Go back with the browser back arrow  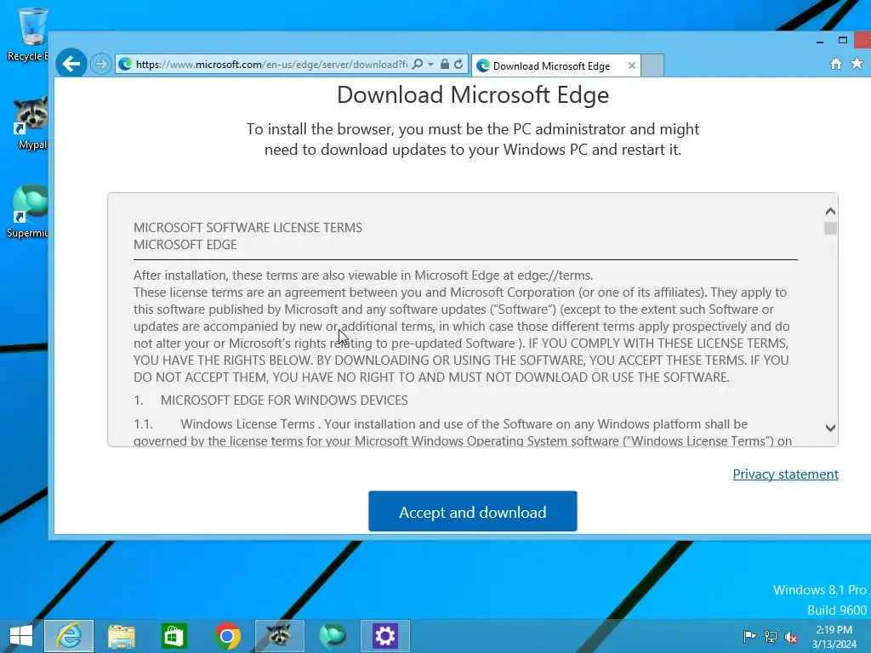[71, 64]
